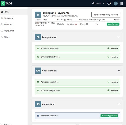Click the Make Payment button
Screen dimensions: 126x125
[113, 24]
